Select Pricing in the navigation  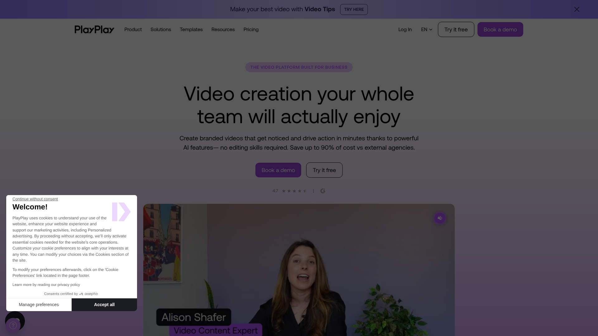click(251, 29)
